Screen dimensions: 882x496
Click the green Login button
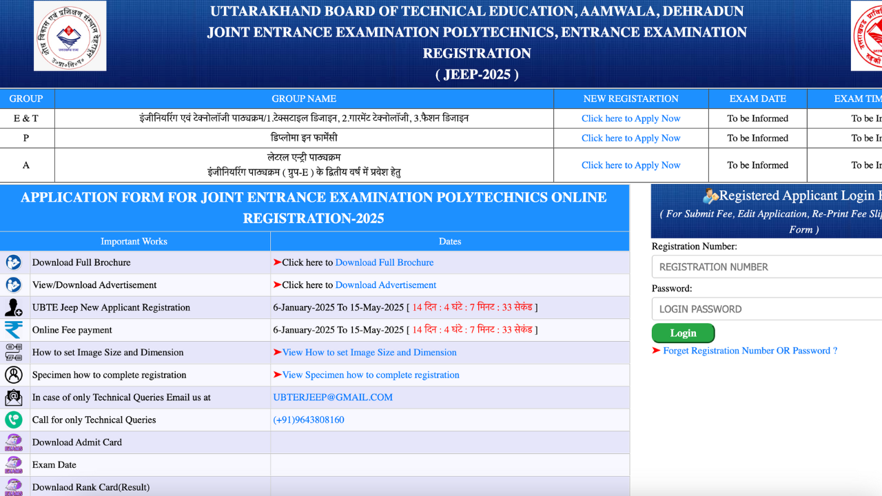tap(683, 333)
